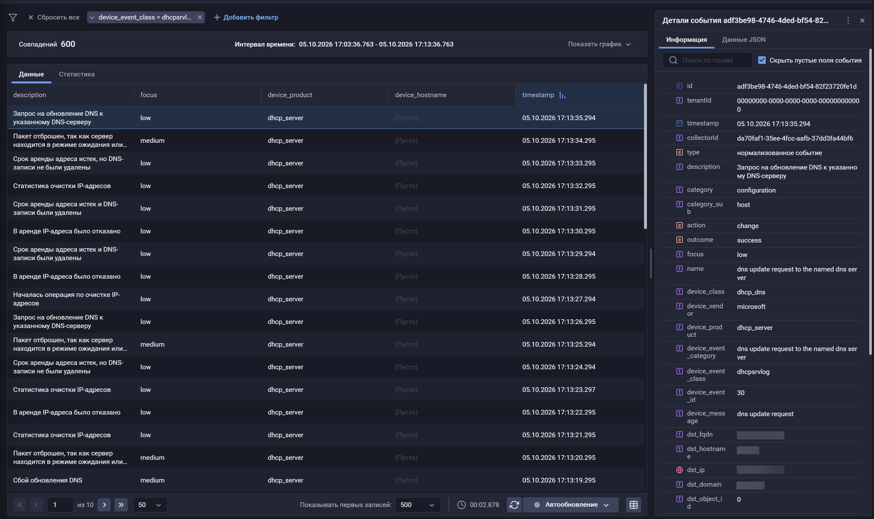Click the globe icon next to dst_ip
Viewport: 874px width, 519px height.
tap(679, 470)
